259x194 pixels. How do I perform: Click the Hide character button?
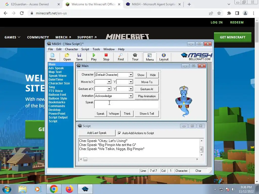tap(153, 75)
